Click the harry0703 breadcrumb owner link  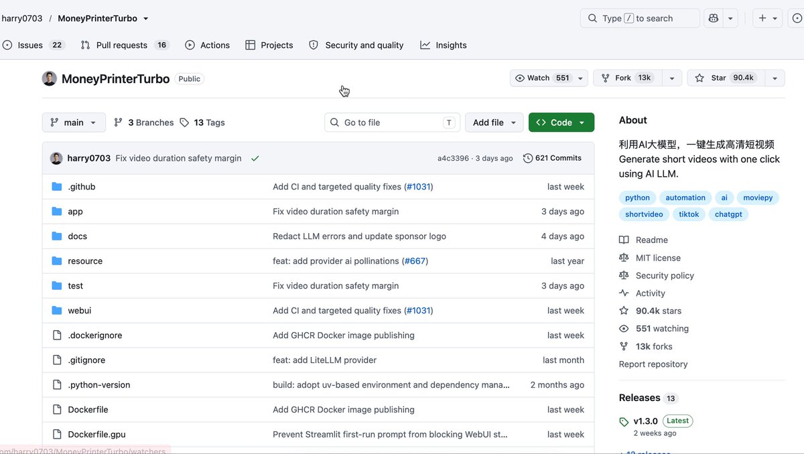(21, 19)
